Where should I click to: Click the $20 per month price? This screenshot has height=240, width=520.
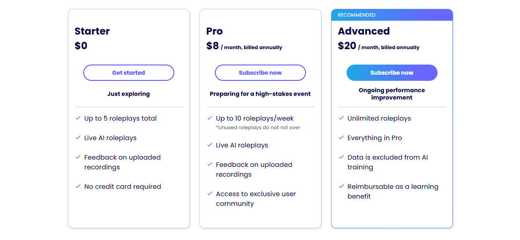tap(379, 46)
